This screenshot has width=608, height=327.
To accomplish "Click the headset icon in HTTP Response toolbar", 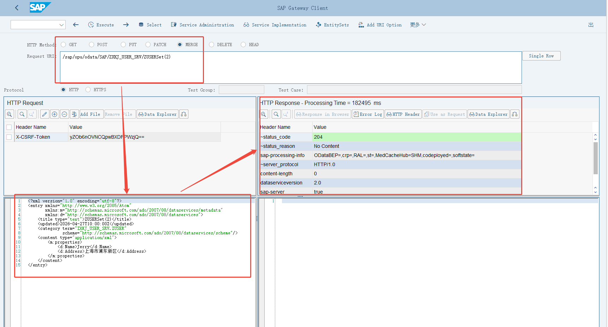I will coord(515,114).
